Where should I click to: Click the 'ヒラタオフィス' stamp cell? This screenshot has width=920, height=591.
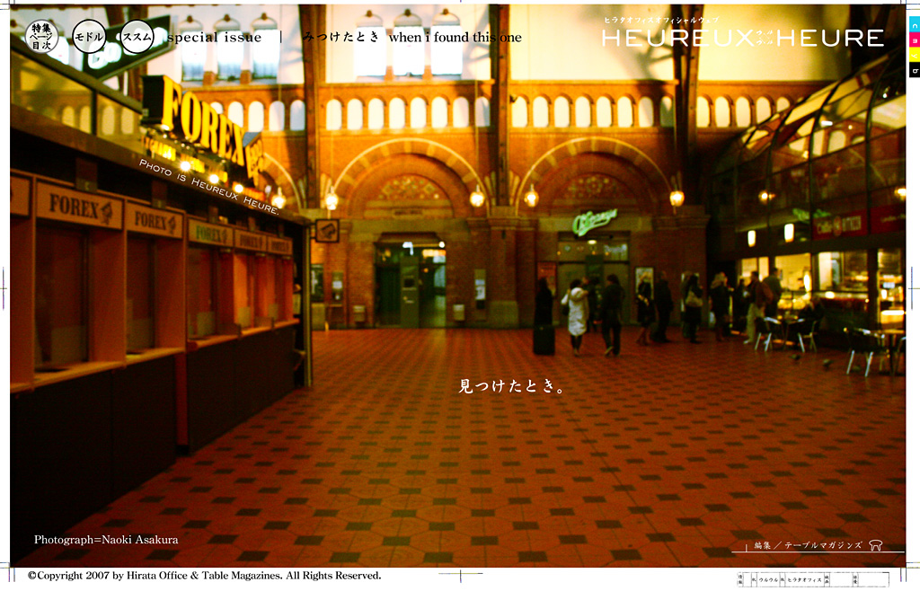click(x=804, y=579)
